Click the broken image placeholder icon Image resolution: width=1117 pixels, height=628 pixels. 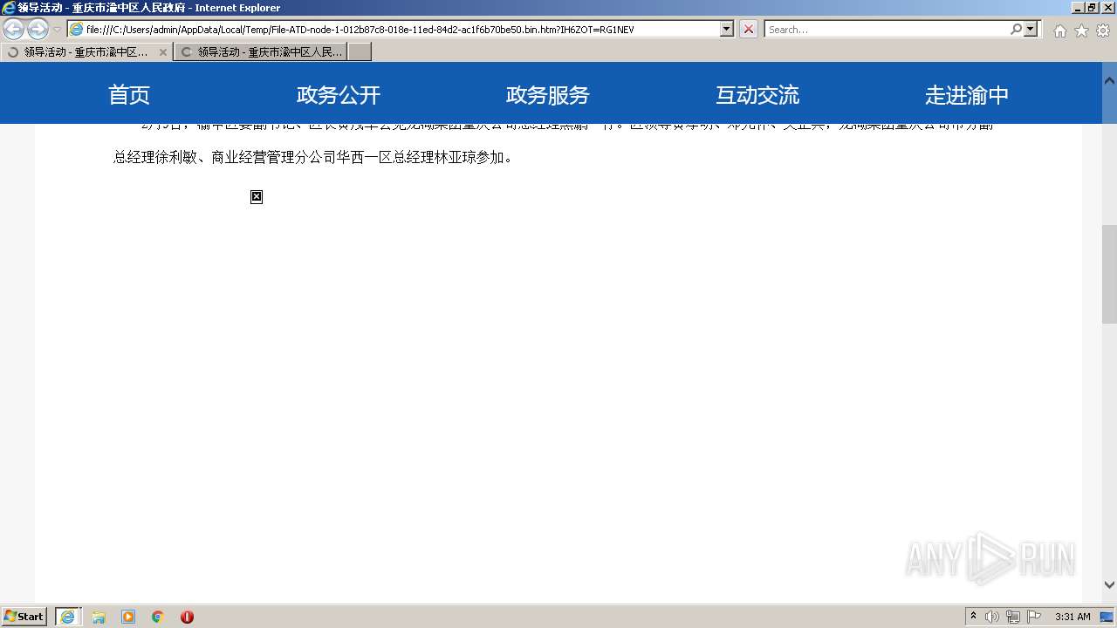(x=257, y=197)
